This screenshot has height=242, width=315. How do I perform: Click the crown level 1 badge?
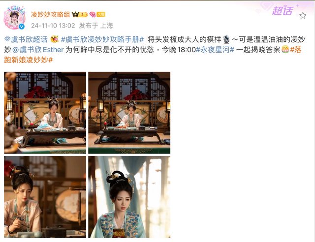point(80,14)
